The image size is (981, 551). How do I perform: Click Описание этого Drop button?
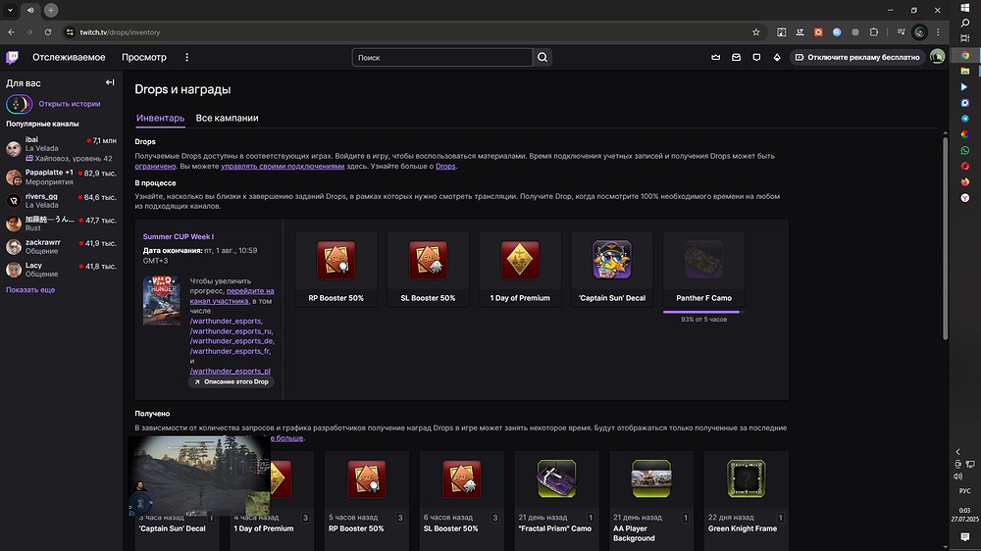pos(231,381)
